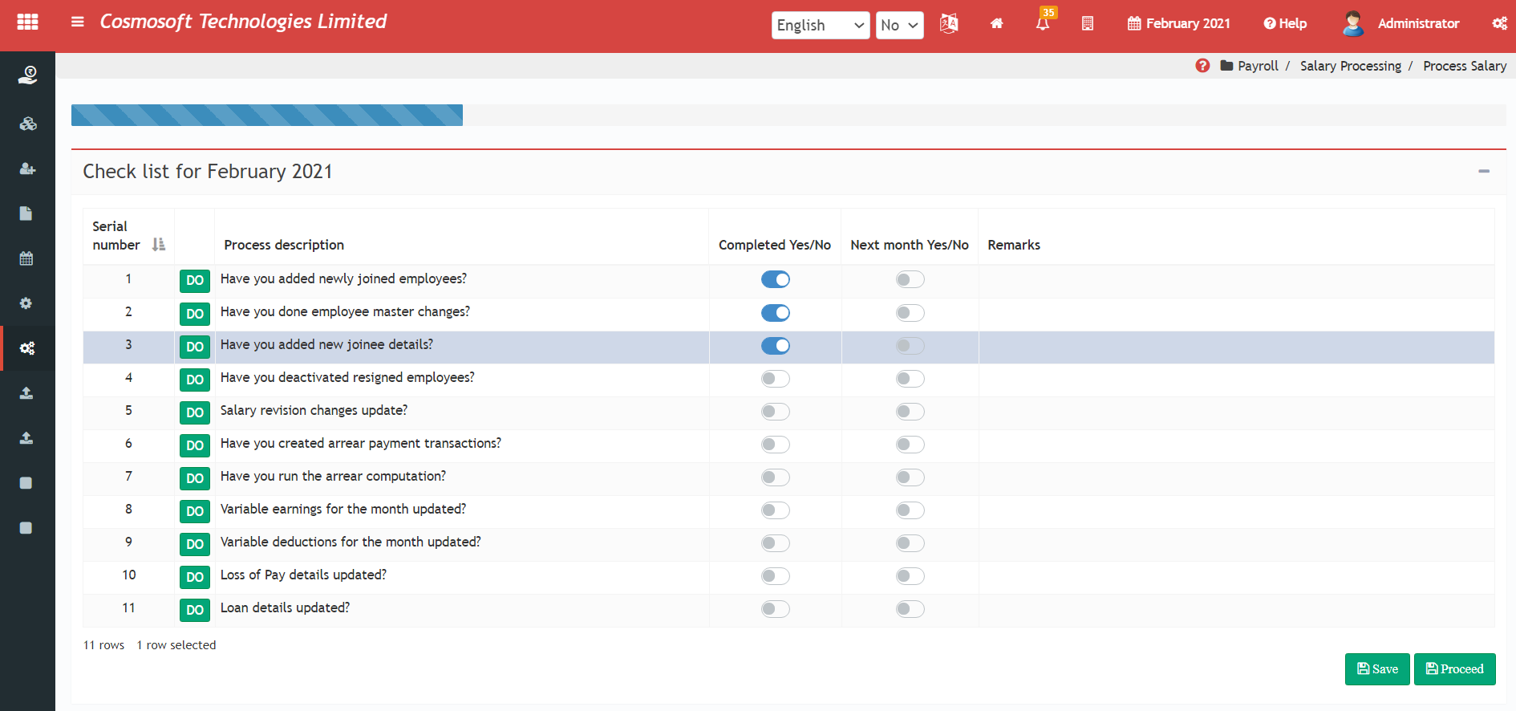Open the calculator icon in header
Image resolution: width=1516 pixels, height=711 pixels.
tap(1088, 24)
